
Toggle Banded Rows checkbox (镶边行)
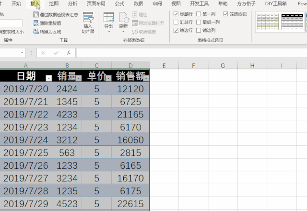pos(176,30)
